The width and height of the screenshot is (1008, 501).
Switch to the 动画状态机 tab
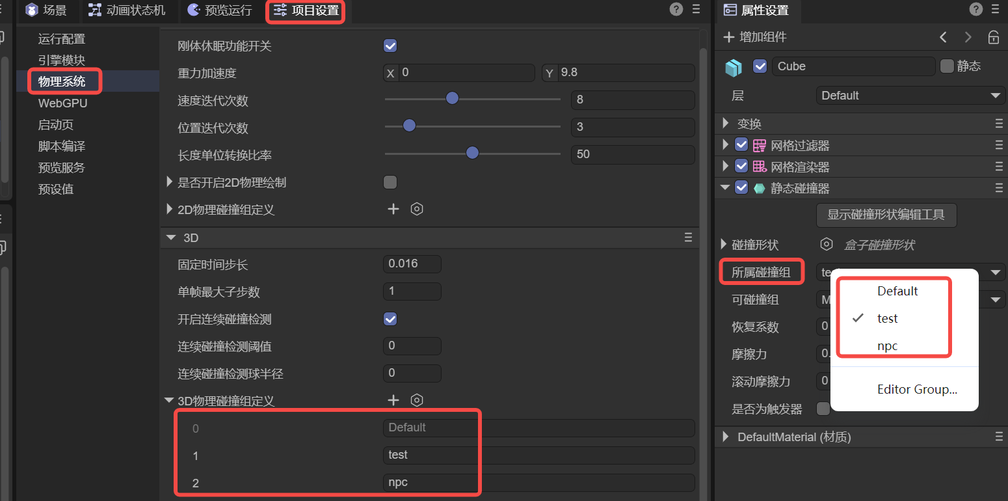127,10
